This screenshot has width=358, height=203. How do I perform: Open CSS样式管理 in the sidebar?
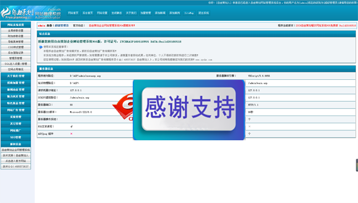pos(16,47)
